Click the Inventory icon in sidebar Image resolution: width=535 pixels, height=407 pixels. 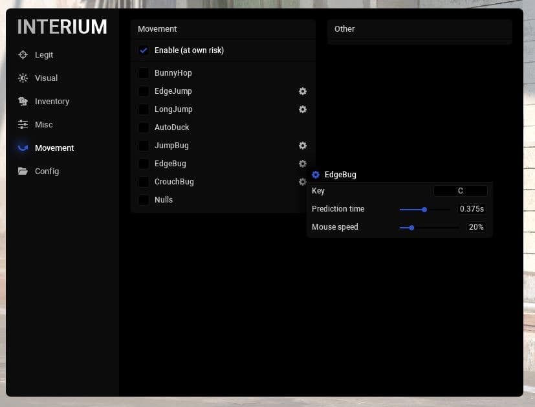23,102
